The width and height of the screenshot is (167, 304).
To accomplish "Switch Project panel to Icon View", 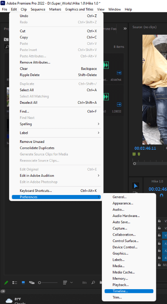I will click(23, 282).
